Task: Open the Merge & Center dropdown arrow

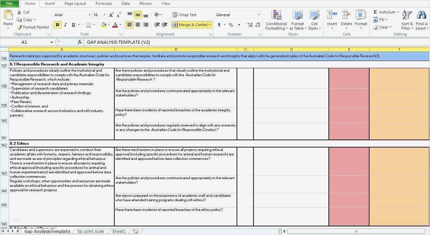Action: [209, 25]
